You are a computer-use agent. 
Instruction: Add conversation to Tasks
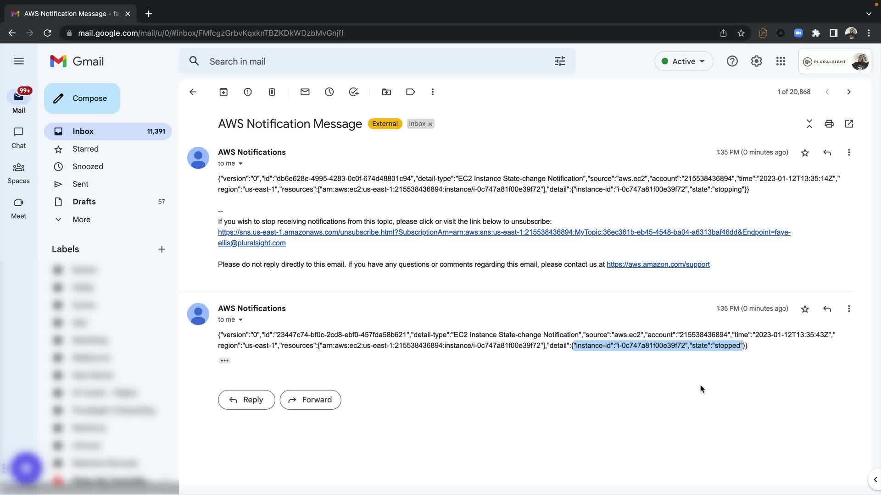coord(354,92)
